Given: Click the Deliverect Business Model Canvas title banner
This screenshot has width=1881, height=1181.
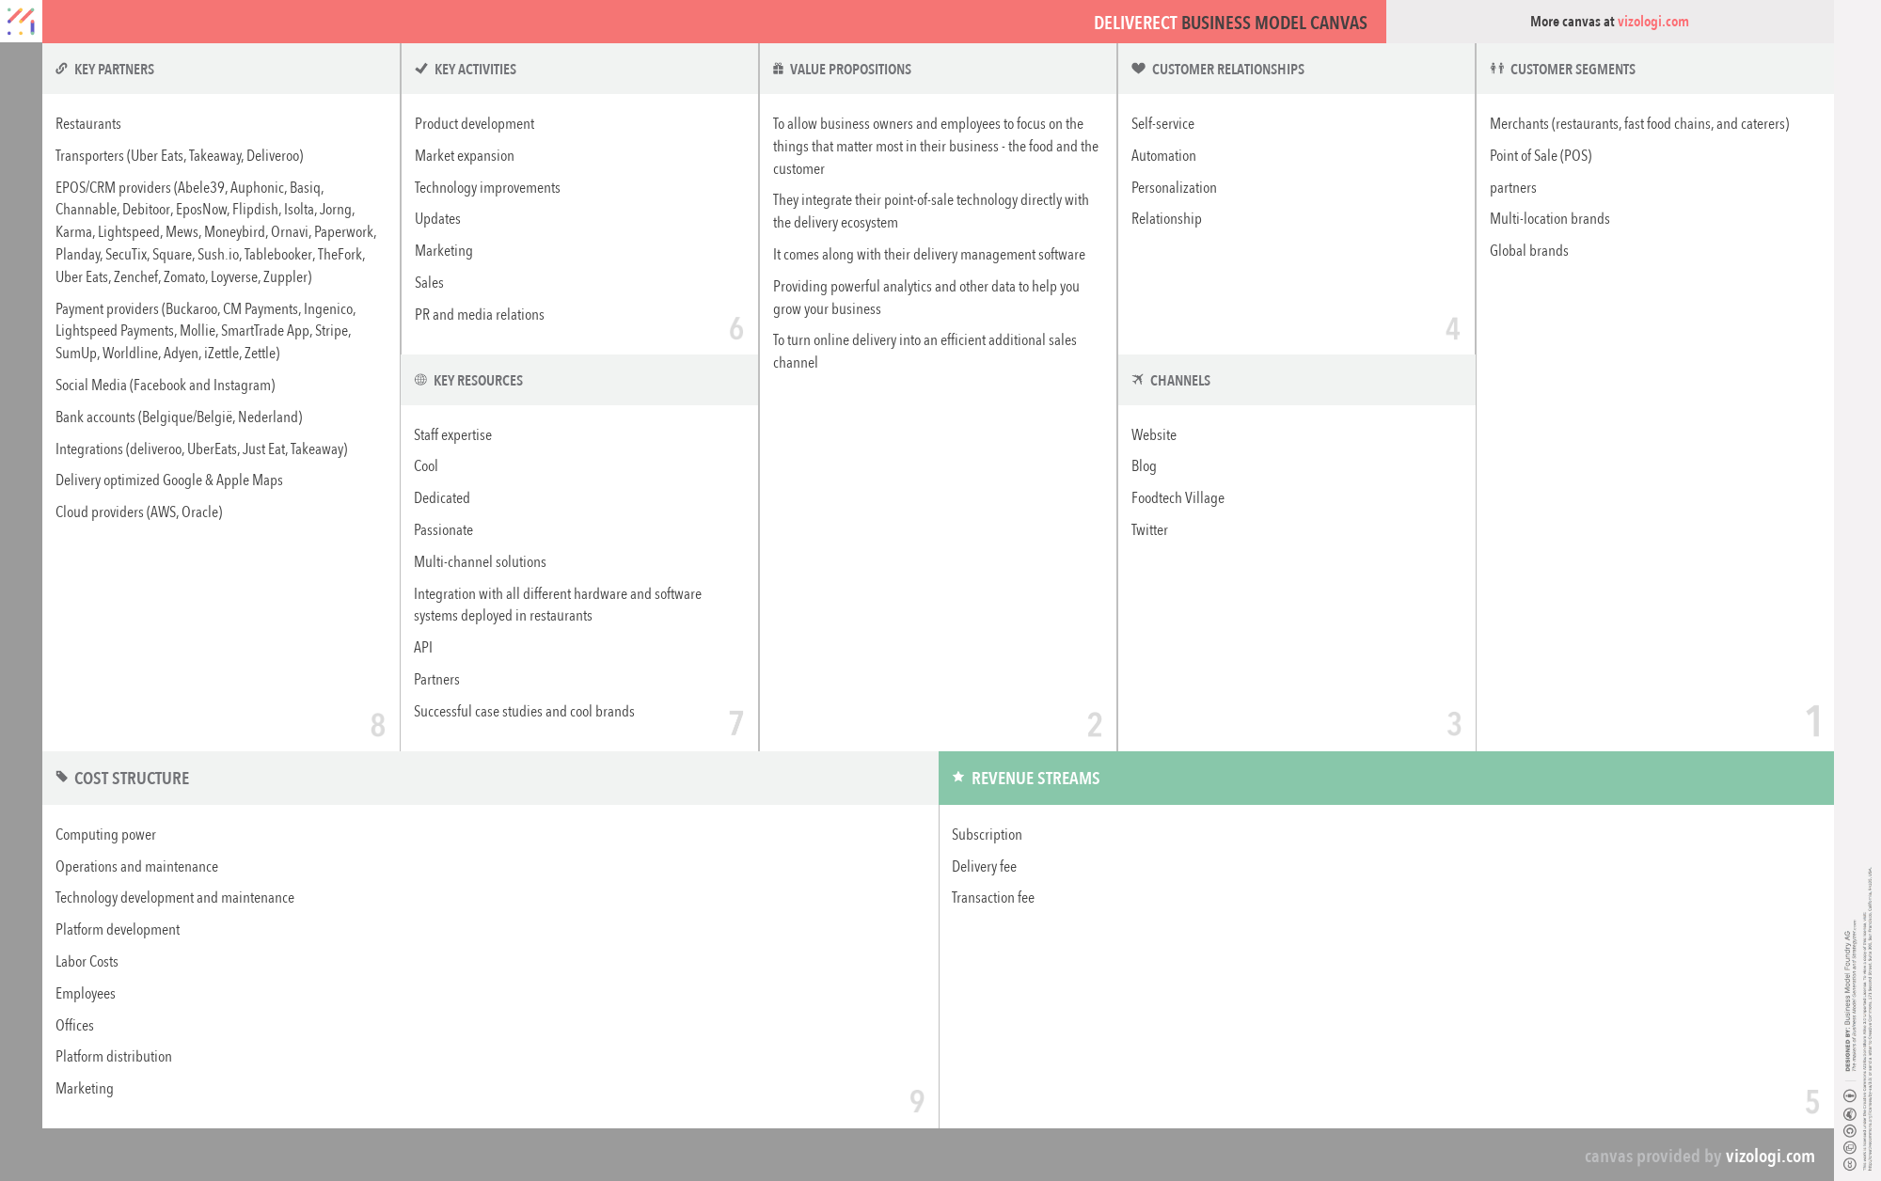Looking at the screenshot, I should click(1229, 22).
